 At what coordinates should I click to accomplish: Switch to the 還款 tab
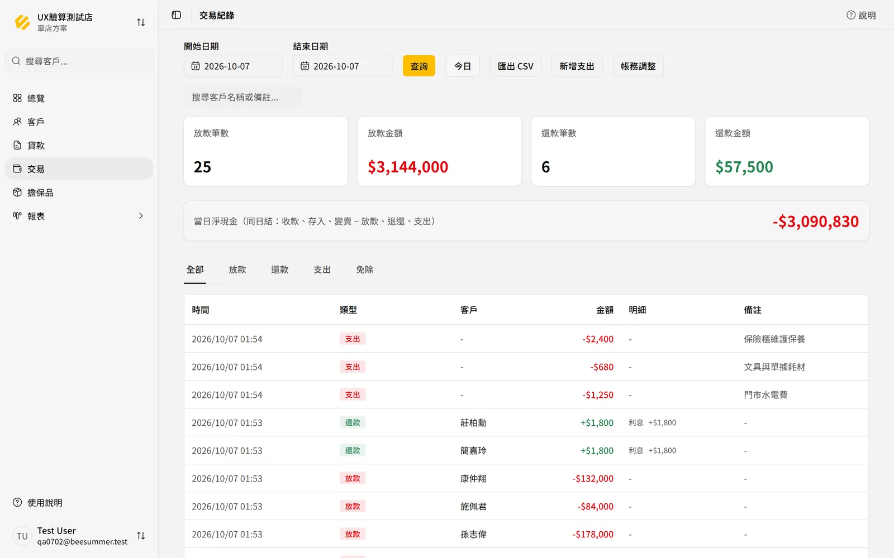coord(280,270)
